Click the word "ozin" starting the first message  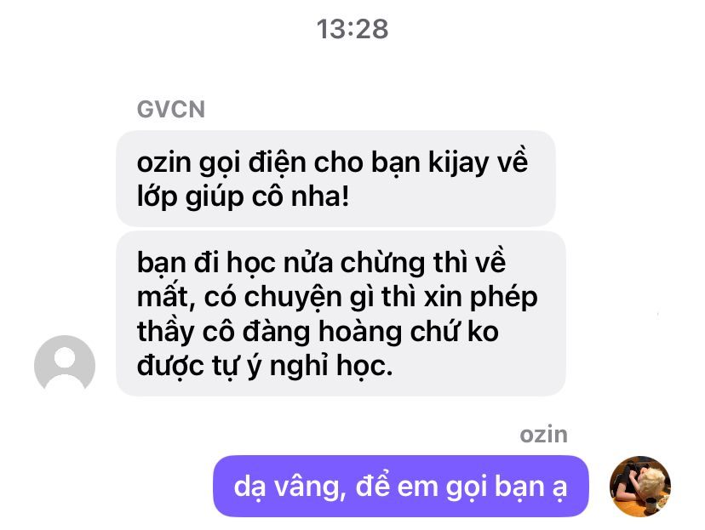click(164, 162)
